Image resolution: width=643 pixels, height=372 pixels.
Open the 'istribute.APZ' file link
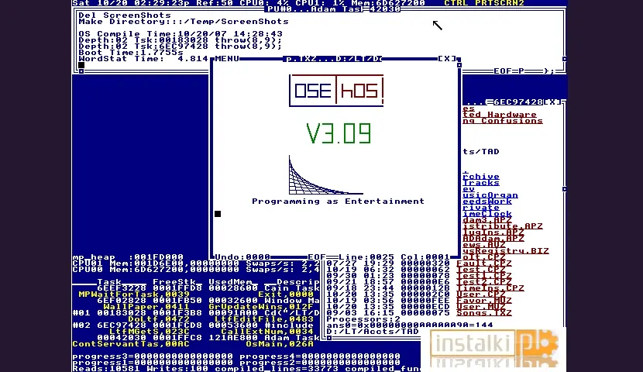[503, 226]
